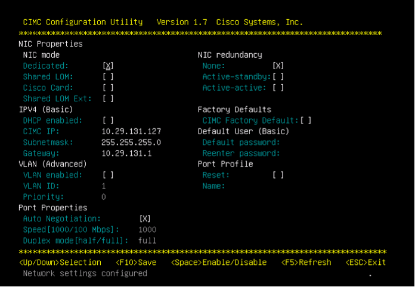Toggle NIC redundancy None checkbox

[278, 66]
